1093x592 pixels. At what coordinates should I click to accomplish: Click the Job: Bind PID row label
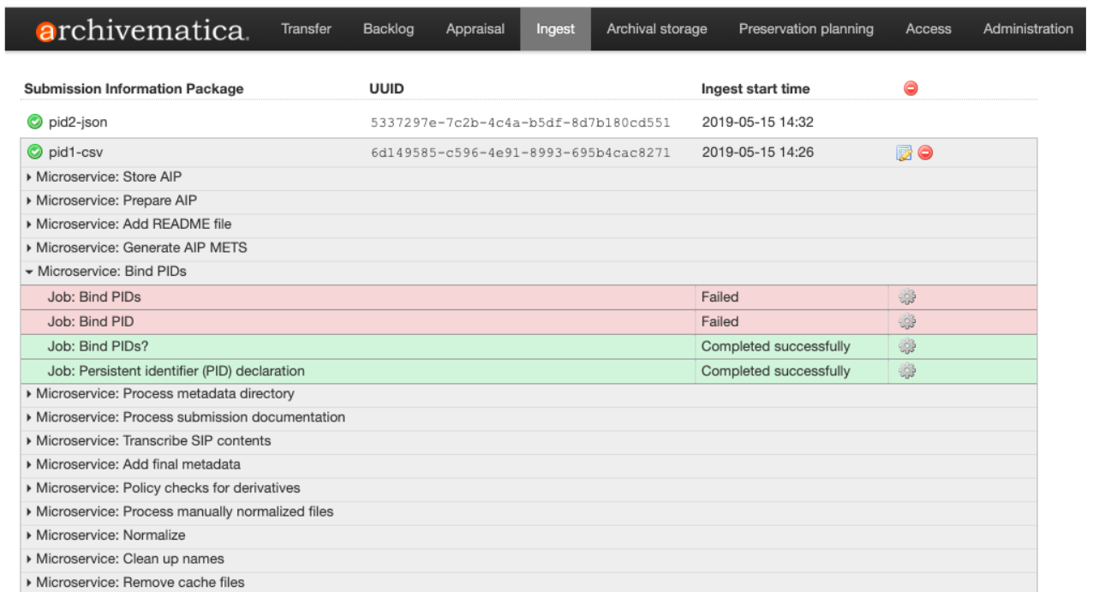click(x=91, y=322)
